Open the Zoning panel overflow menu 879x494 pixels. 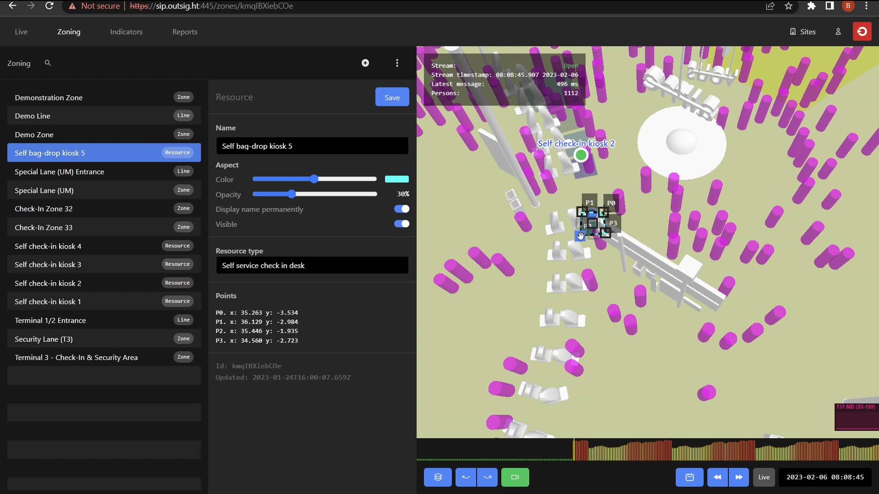tap(397, 63)
